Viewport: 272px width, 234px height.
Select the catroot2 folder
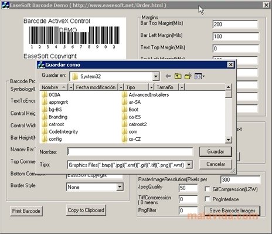pos(134,124)
